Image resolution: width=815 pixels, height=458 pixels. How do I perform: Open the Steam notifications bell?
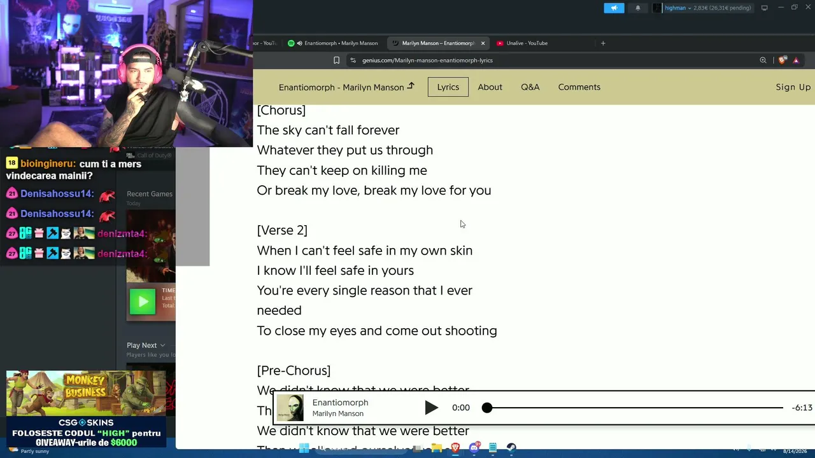point(638,8)
